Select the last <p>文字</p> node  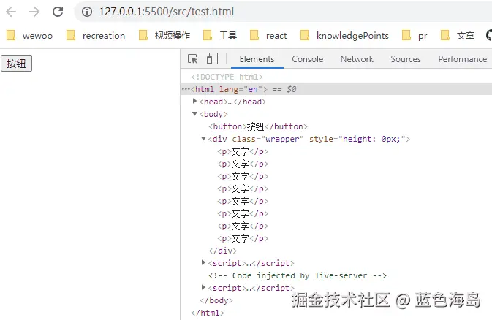point(243,238)
